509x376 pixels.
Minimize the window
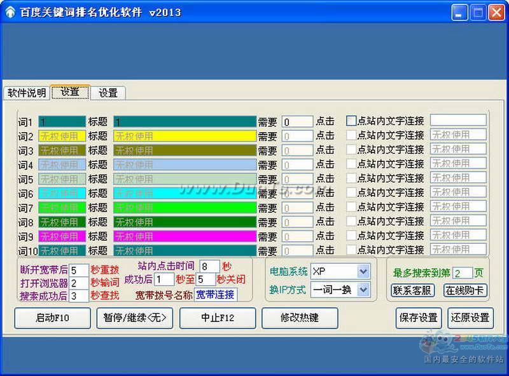click(x=459, y=13)
